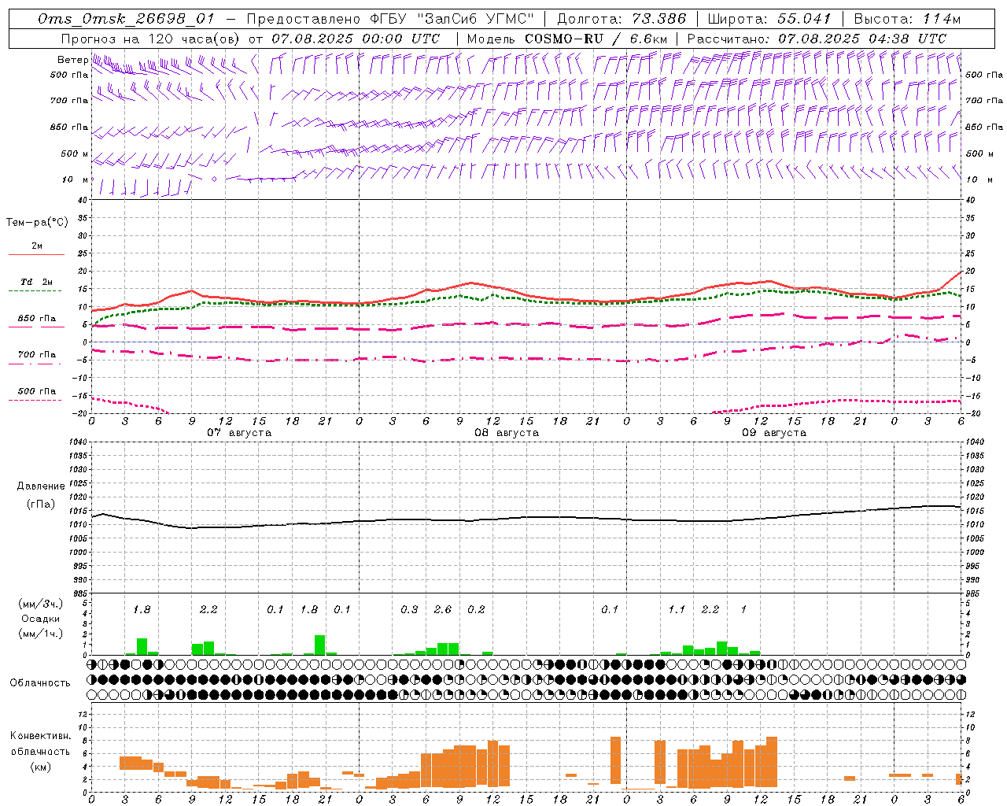Click the "Прогноз на 120 часа(ов)" forecast text
The height and width of the screenshot is (806, 1007).
tap(152, 39)
